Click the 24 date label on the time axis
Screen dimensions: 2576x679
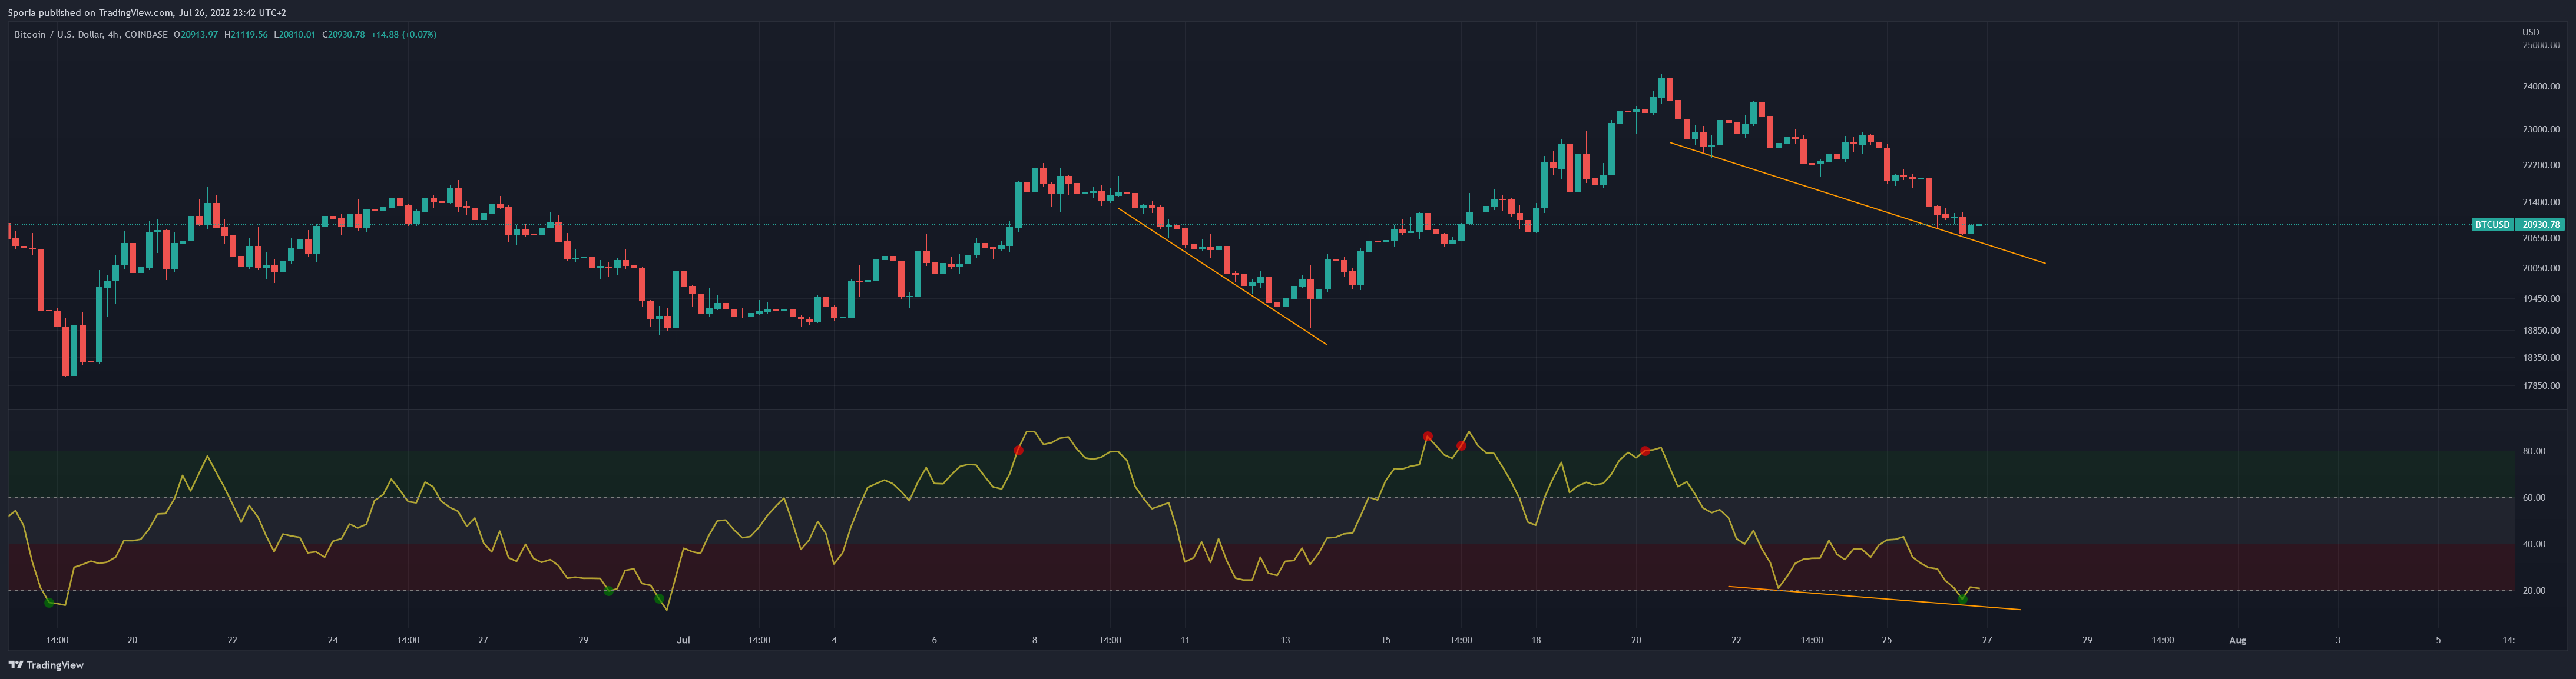click(333, 640)
